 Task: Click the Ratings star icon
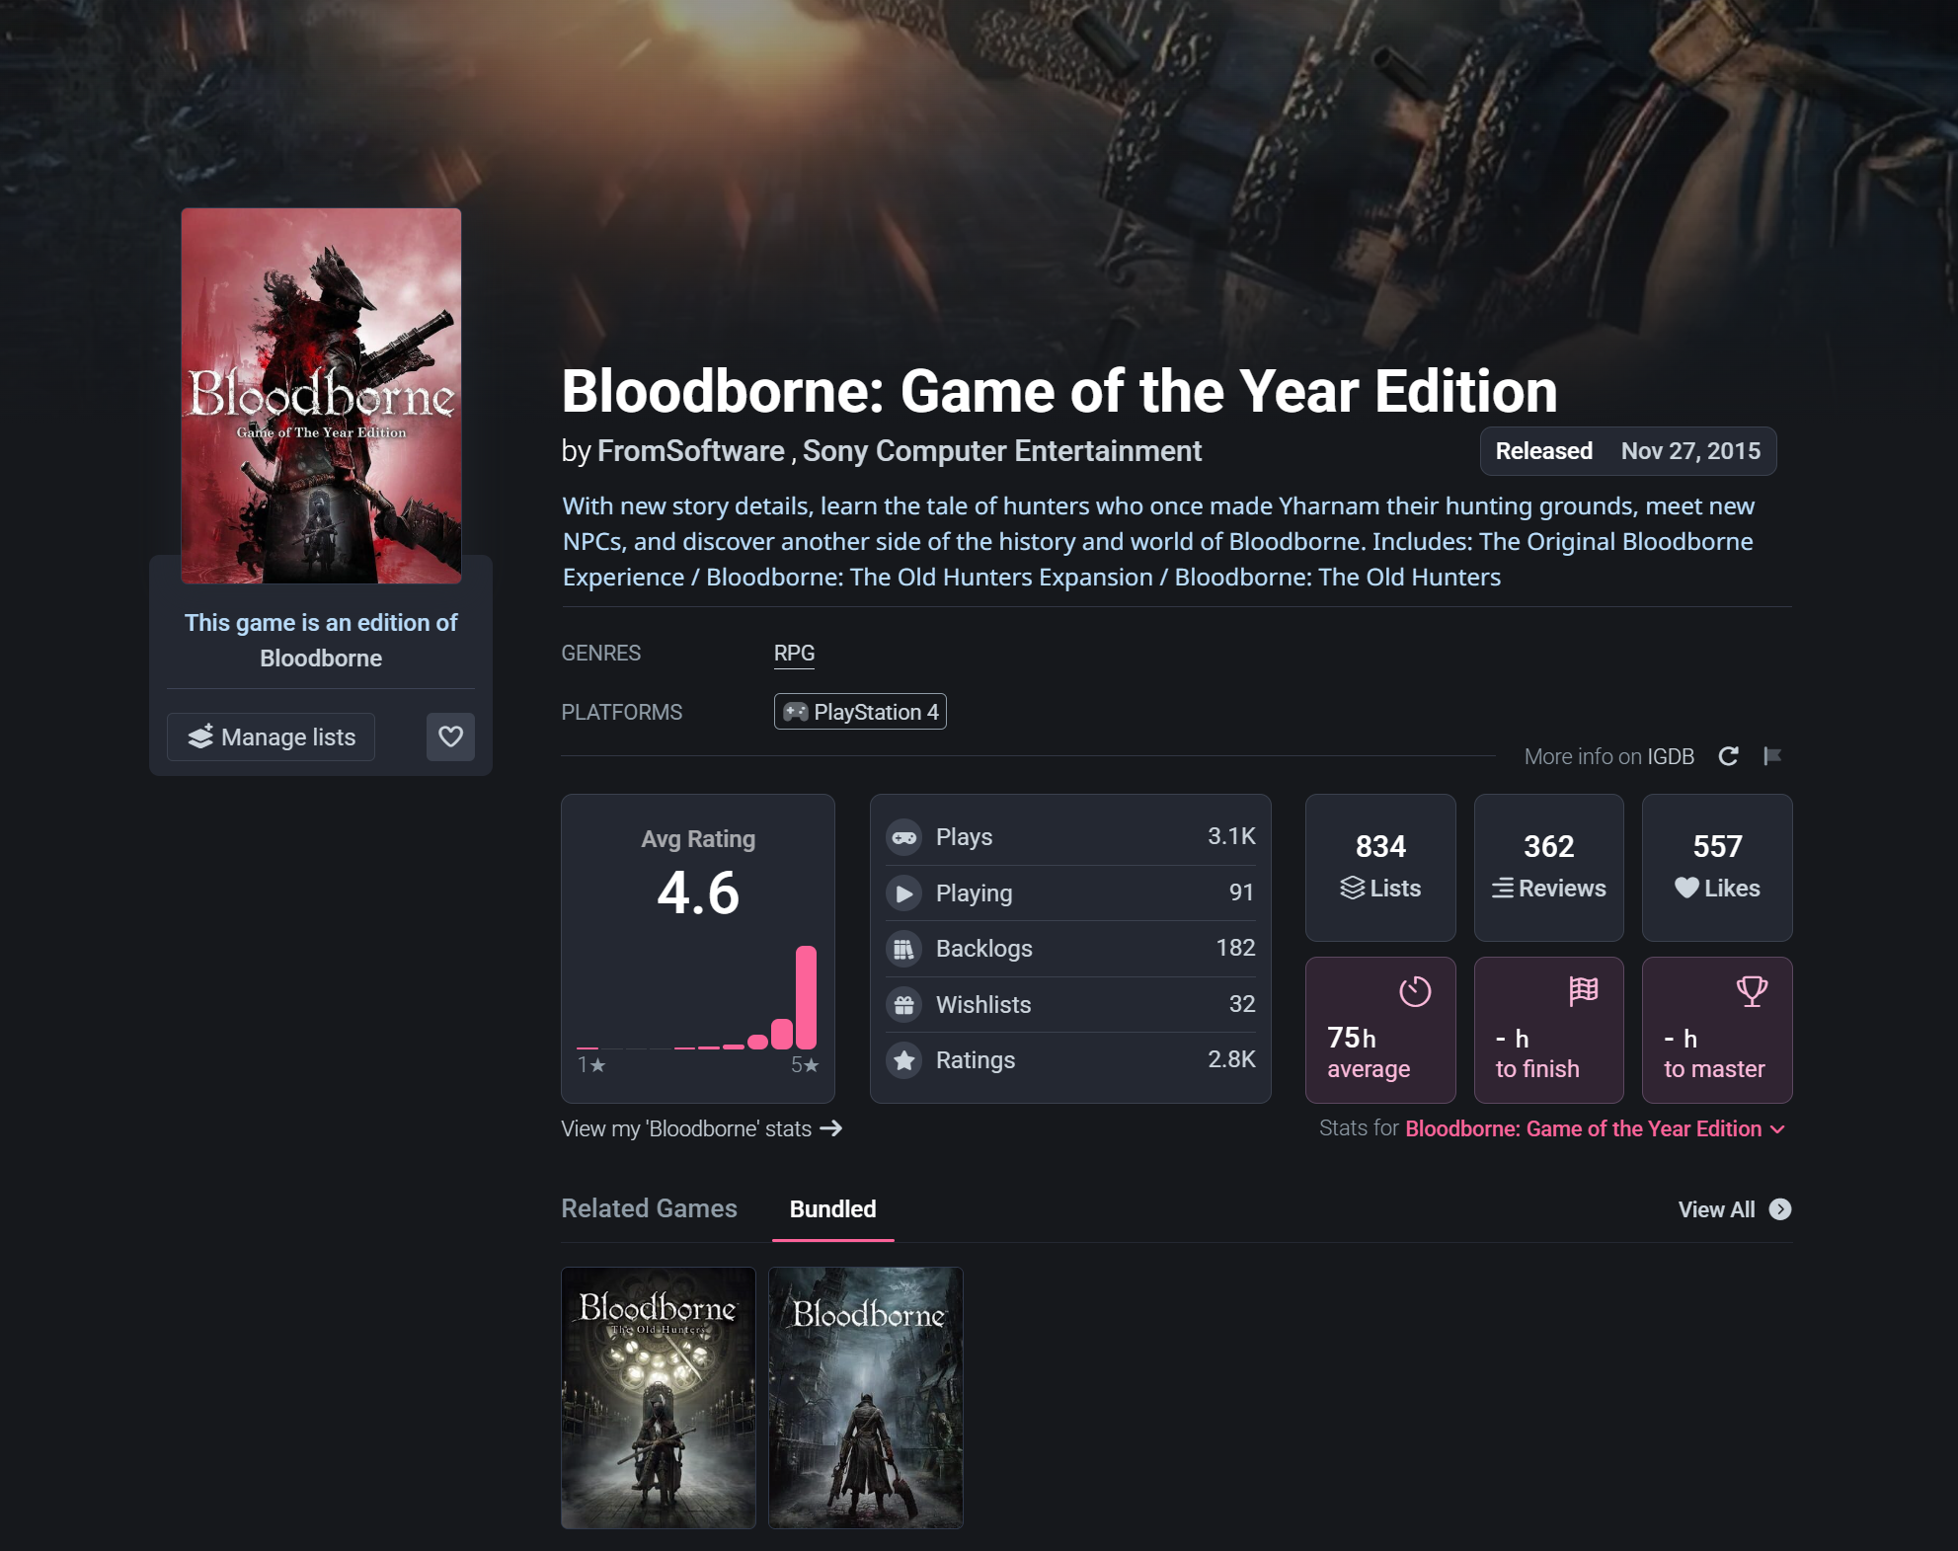pos(903,1060)
